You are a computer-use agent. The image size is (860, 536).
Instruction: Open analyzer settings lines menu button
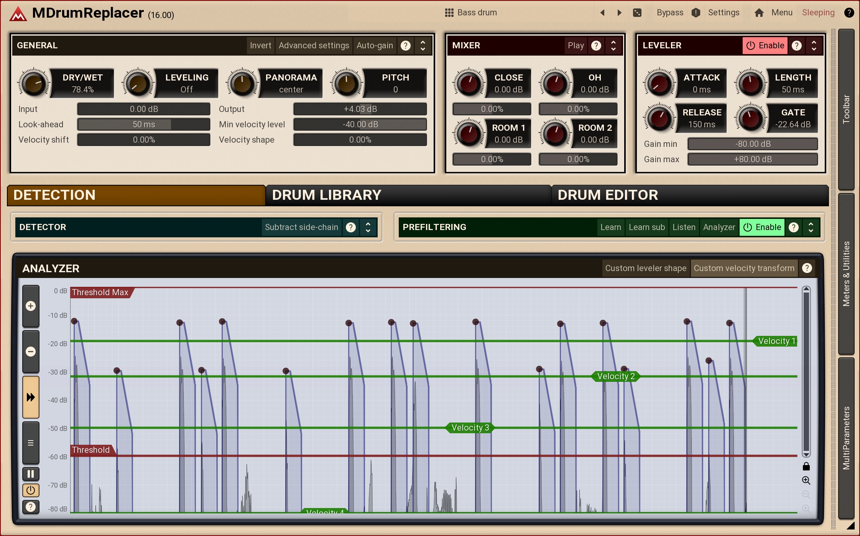pos(31,443)
